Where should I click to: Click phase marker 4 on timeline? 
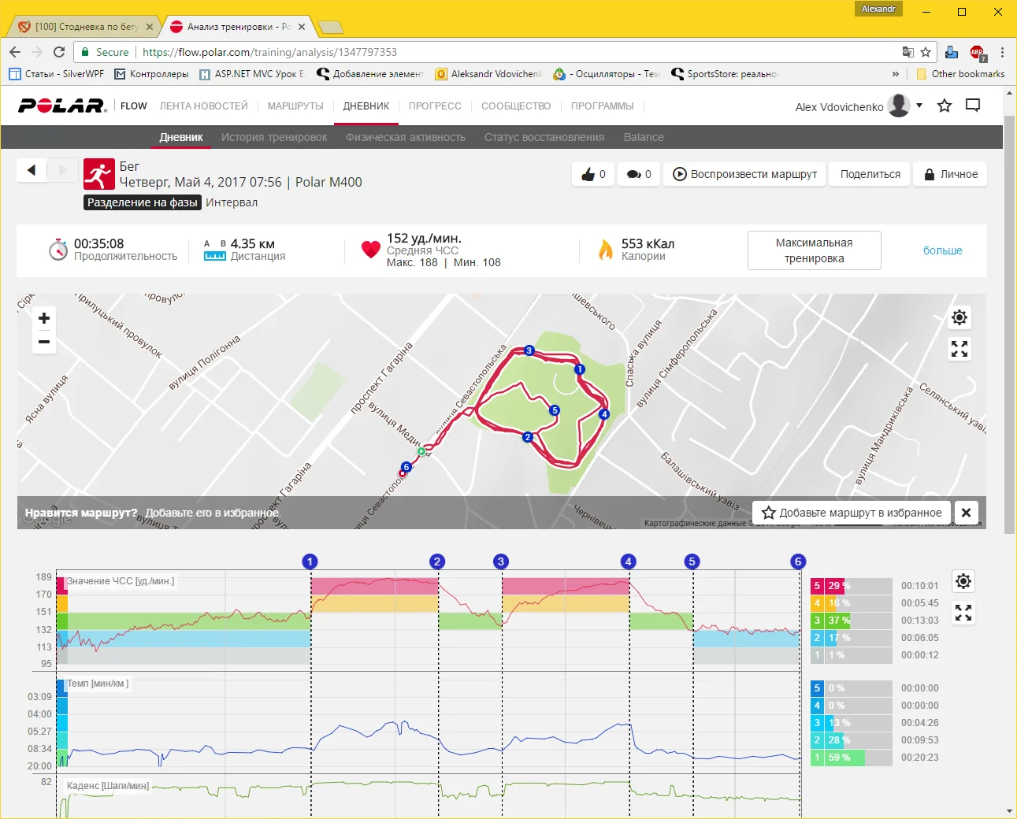pyautogui.click(x=628, y=561)
